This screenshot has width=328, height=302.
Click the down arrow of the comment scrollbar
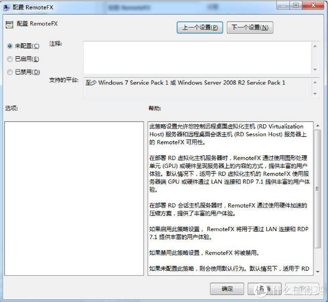(314, 70)
